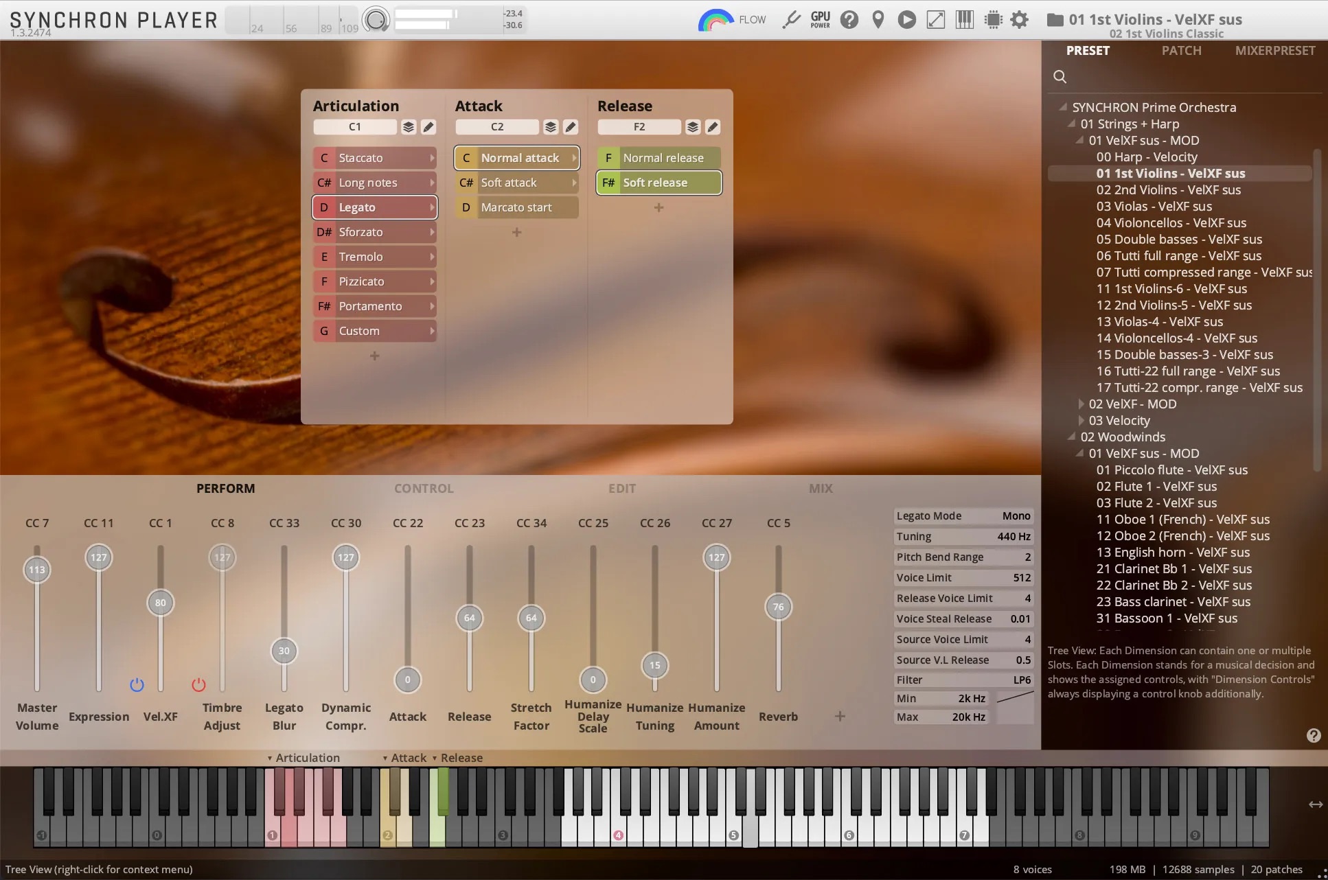
Task: Click the play demo icon in the toolbar
Action: pos(906,19)
